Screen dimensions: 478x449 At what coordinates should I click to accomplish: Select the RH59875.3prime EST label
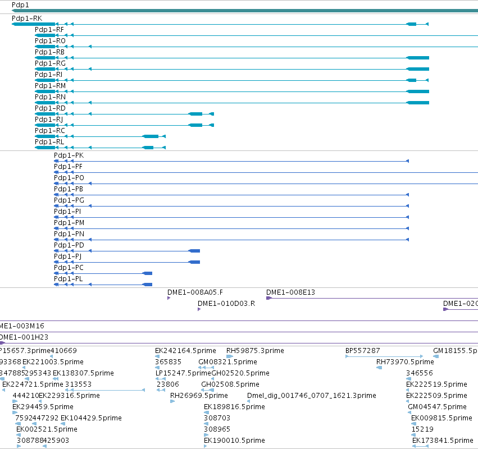tap(255, 351)
